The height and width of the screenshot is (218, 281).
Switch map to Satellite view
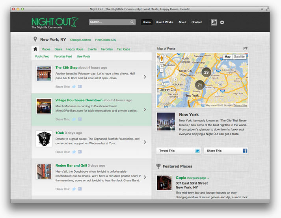click(x=239, y=57)
